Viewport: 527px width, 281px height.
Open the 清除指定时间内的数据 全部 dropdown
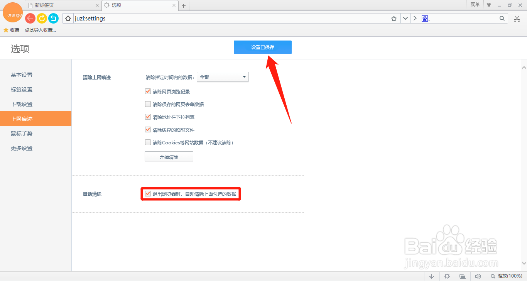[223, 77]
